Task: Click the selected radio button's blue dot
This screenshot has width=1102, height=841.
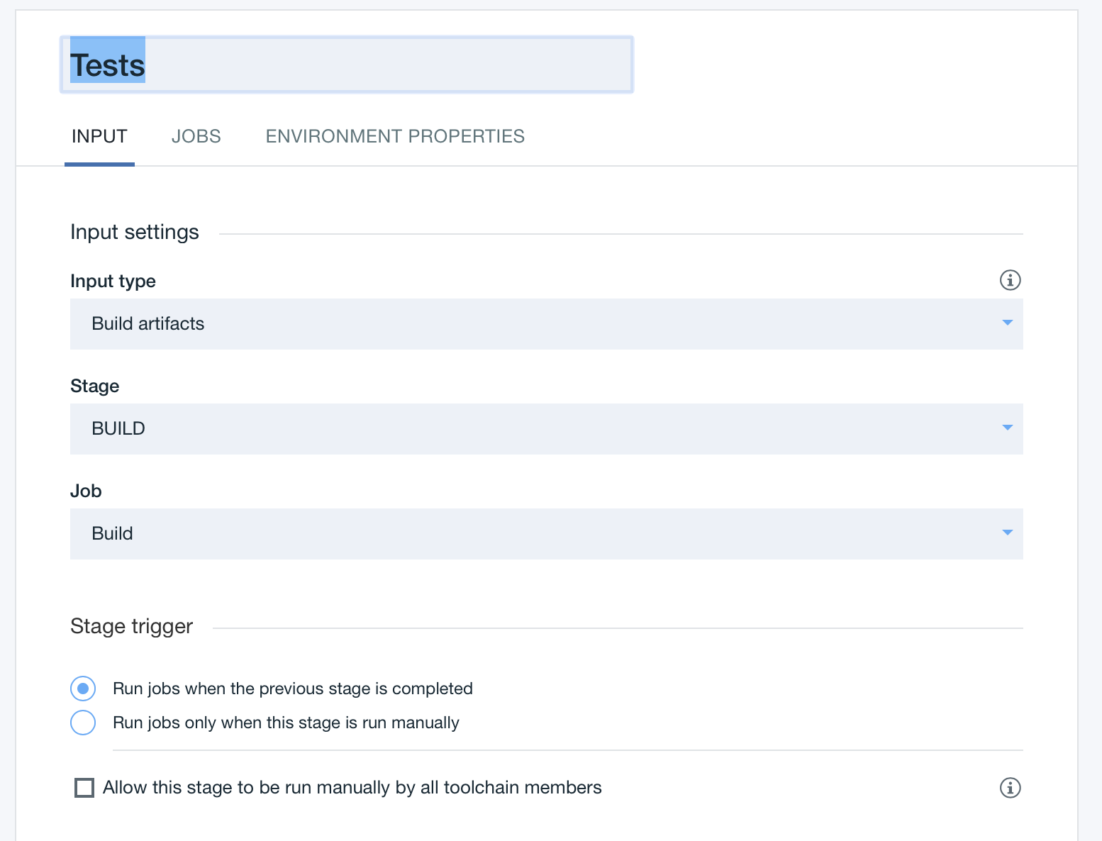Action: [x=83, y=688]
